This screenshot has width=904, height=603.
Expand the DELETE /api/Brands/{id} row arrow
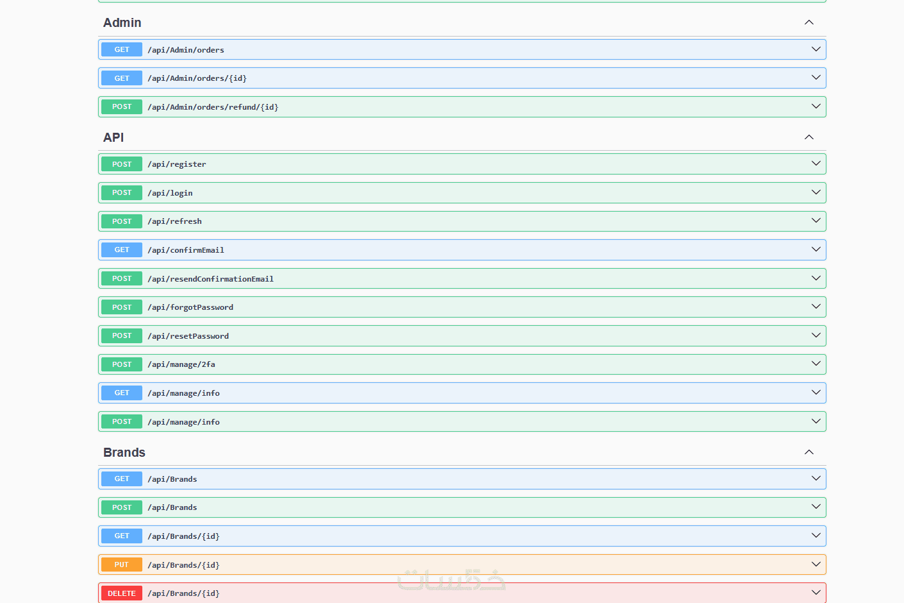coord(816,593)
